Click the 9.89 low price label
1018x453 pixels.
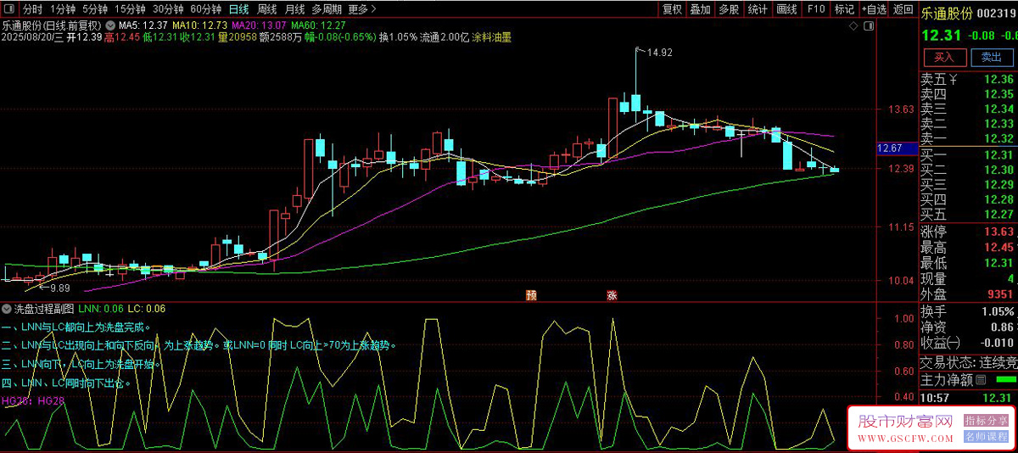[x=59, y=288]
